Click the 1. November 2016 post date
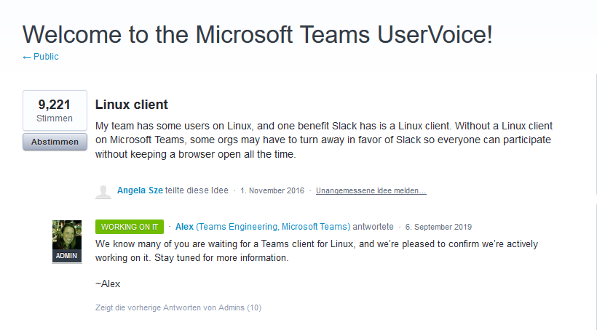 (x=272, y=191)
